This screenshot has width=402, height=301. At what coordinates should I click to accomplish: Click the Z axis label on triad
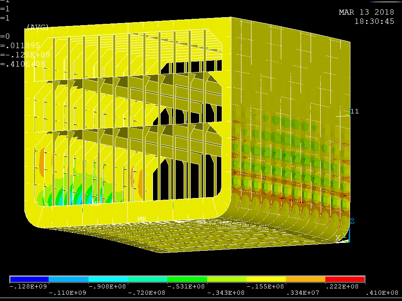point(352,221)
